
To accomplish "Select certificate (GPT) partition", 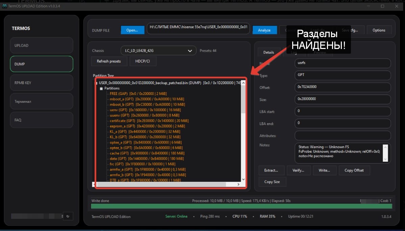I will pos(149,121).
